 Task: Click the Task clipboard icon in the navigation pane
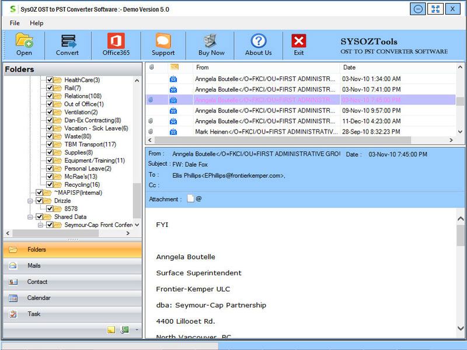tap(13, 314)
